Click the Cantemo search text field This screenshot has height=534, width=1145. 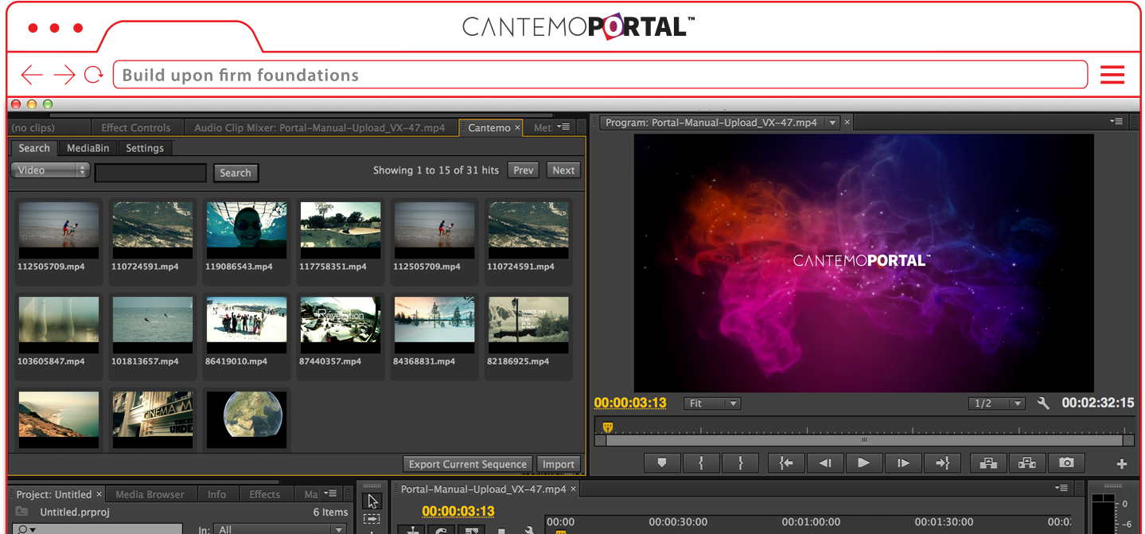point(151,173)
